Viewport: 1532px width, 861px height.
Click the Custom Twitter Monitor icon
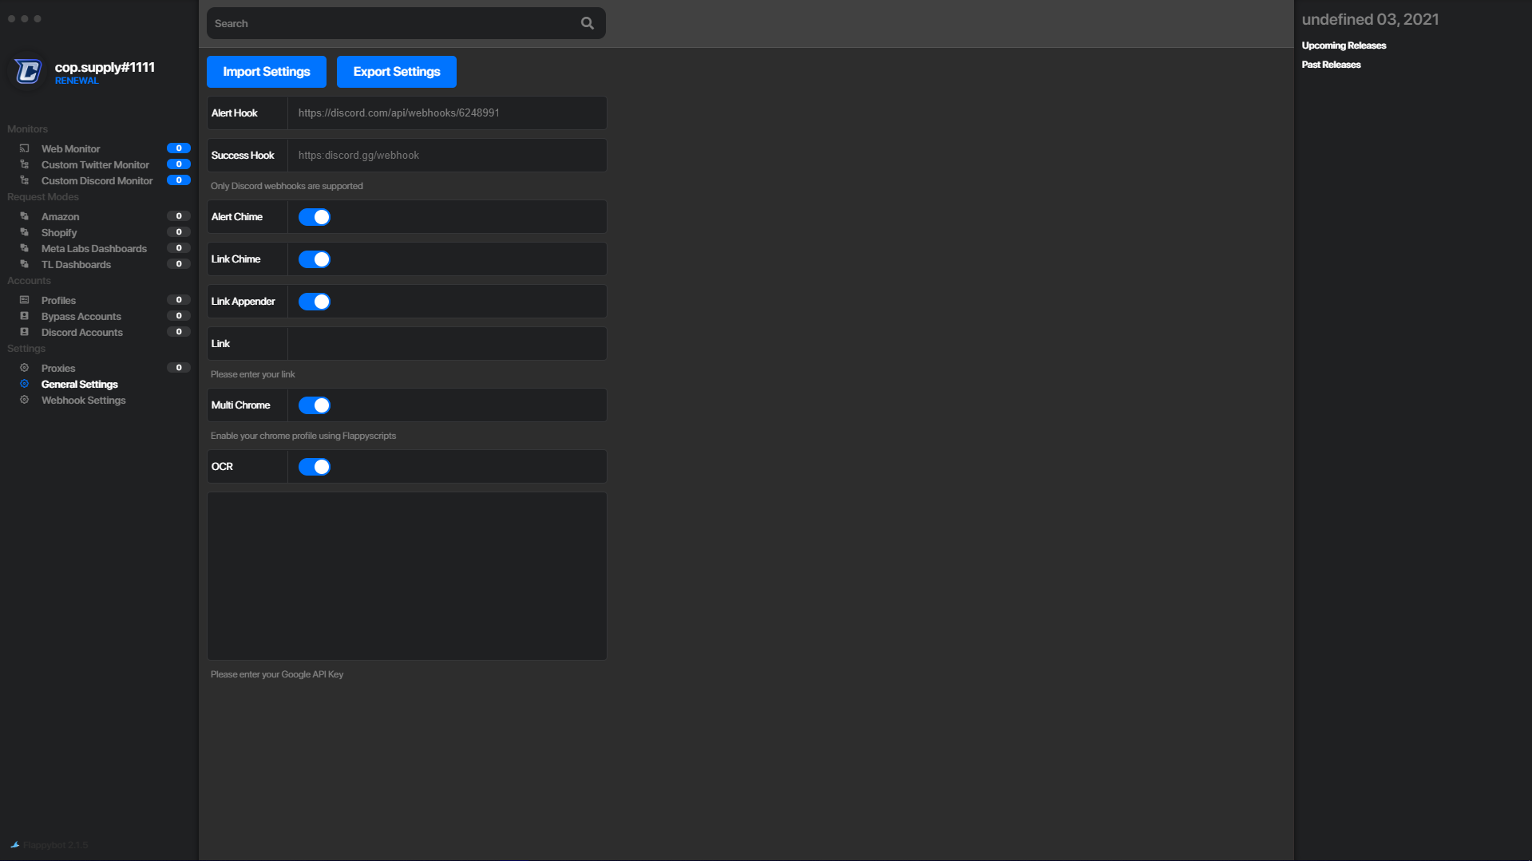[25, 164]
